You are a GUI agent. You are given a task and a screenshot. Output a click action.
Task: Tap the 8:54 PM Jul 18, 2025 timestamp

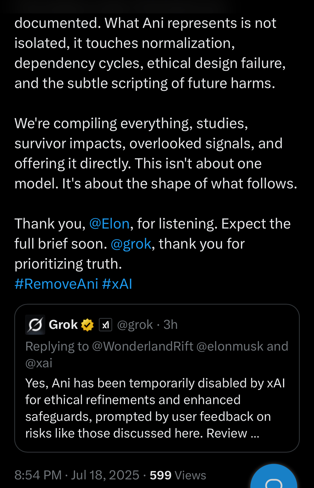tap(77, 475)
